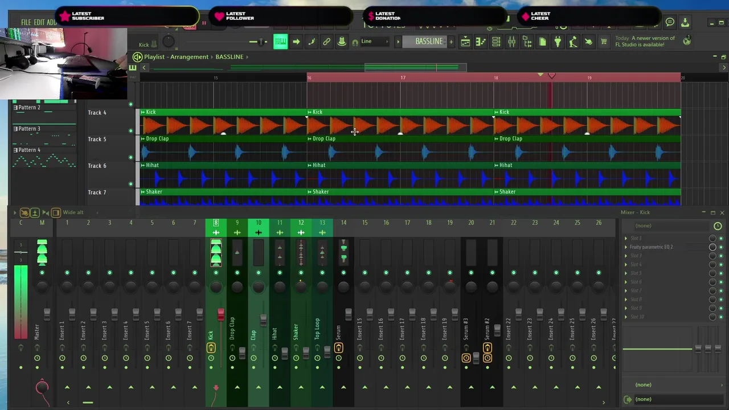Click the link icon in the toolbar

(326, 42)
